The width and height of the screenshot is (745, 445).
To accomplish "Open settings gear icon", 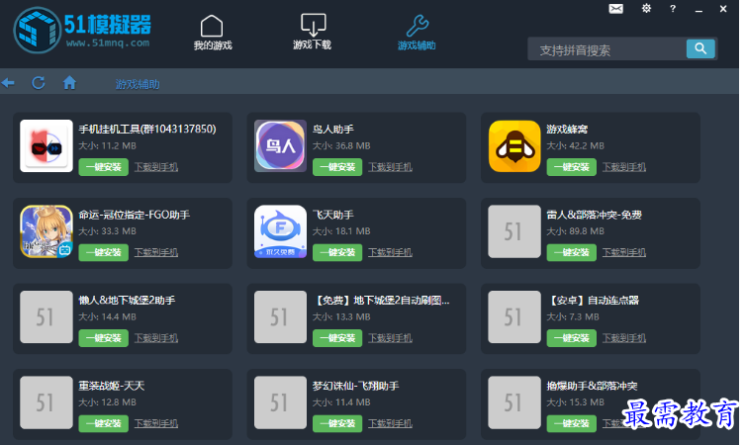I will pos(646,9).
